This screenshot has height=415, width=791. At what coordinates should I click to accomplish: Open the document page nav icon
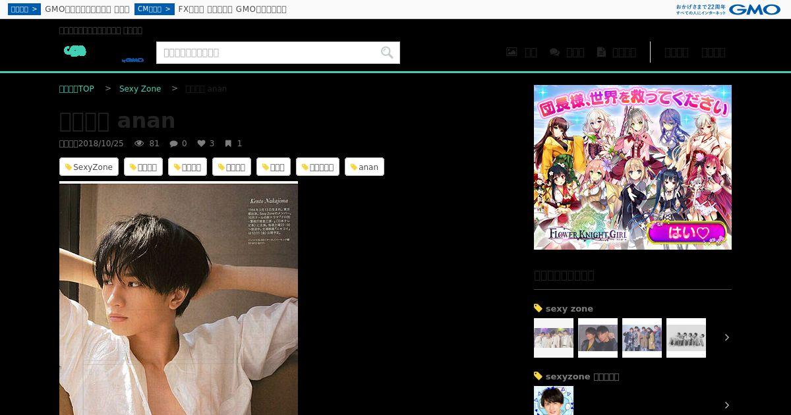click(x=601, y=52)
